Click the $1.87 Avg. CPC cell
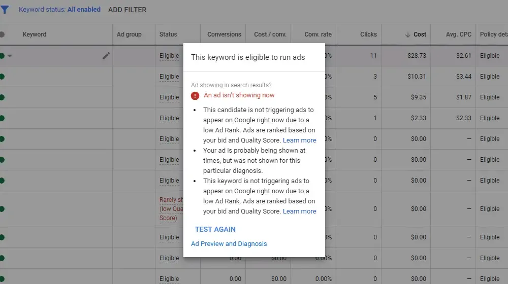 coord(464,97)
